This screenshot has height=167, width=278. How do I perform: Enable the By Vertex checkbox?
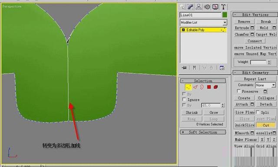184,94
